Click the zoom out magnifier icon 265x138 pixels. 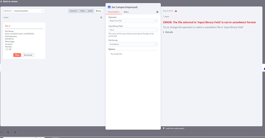click(15, 132)
